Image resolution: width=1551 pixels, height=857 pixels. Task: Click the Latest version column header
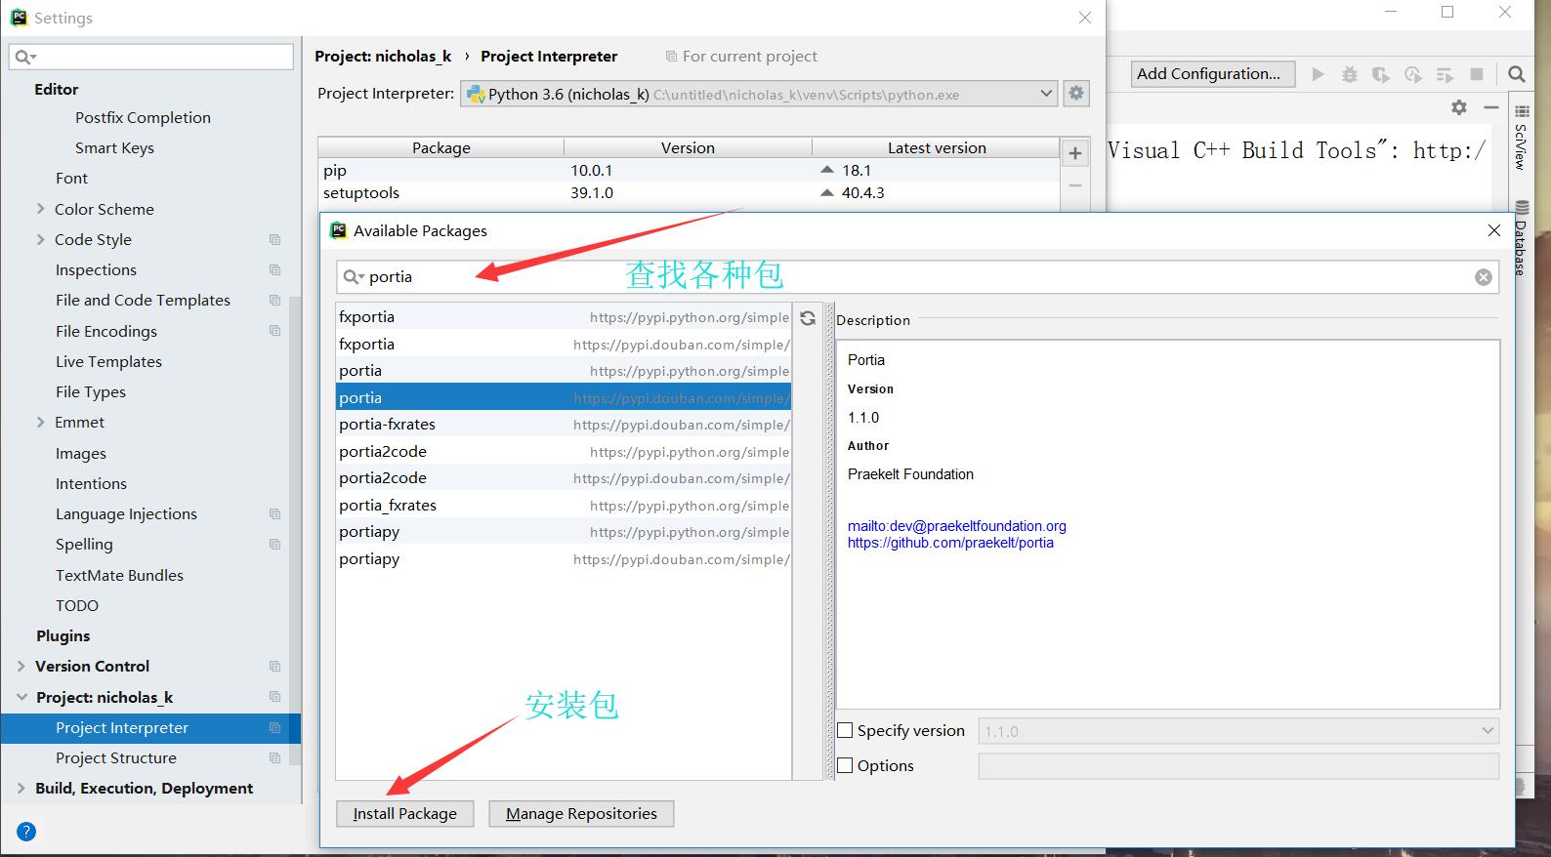click(x=936, y=147)
